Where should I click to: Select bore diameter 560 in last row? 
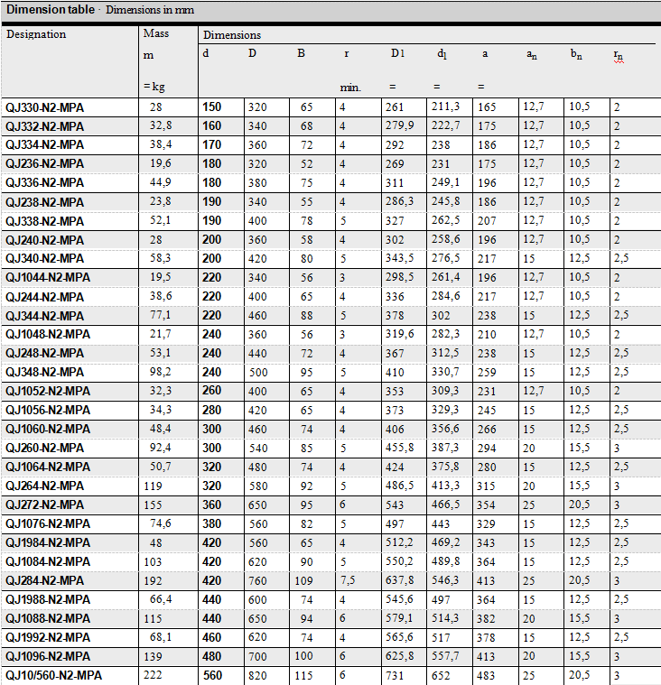[x=212, y=676]
